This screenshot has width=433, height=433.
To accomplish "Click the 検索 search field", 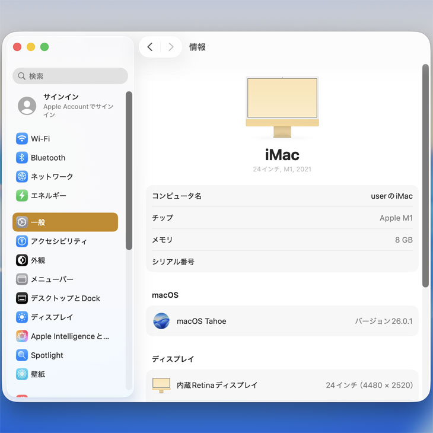I will (x=70, y=76).
